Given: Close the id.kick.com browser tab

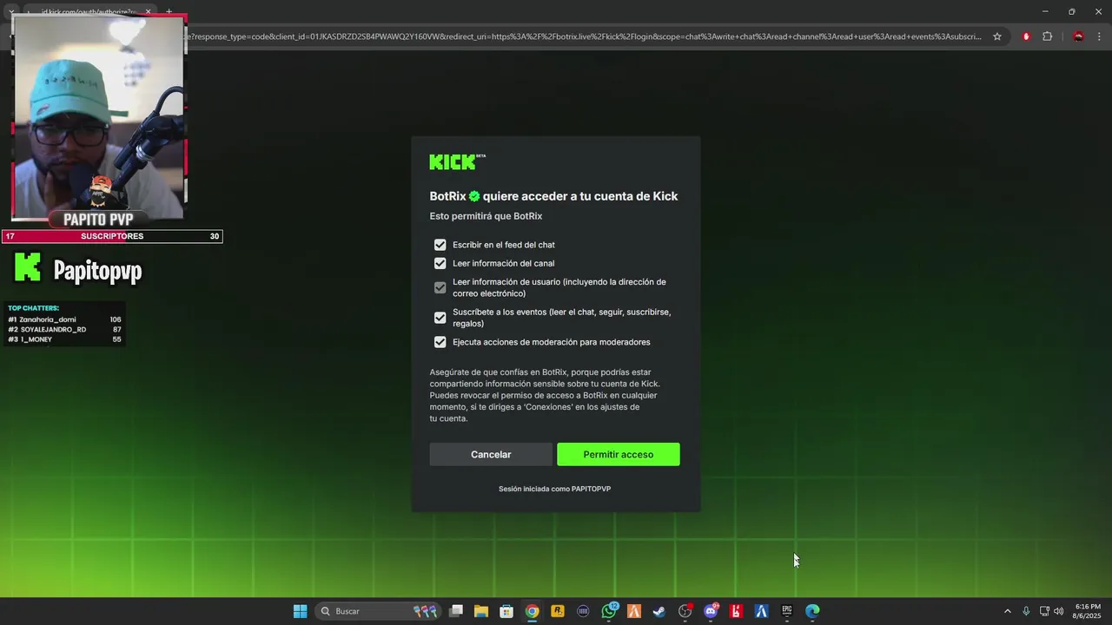Looking at the screenshot, I should [148, 12].
